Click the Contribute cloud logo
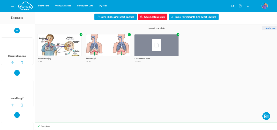This screenshot has height=130, width=277. tap(26, 6)
